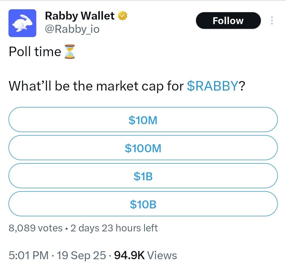
Task: Follow the Rabby Wallet account
Action: pyautogui.click(x=228, y=21)
